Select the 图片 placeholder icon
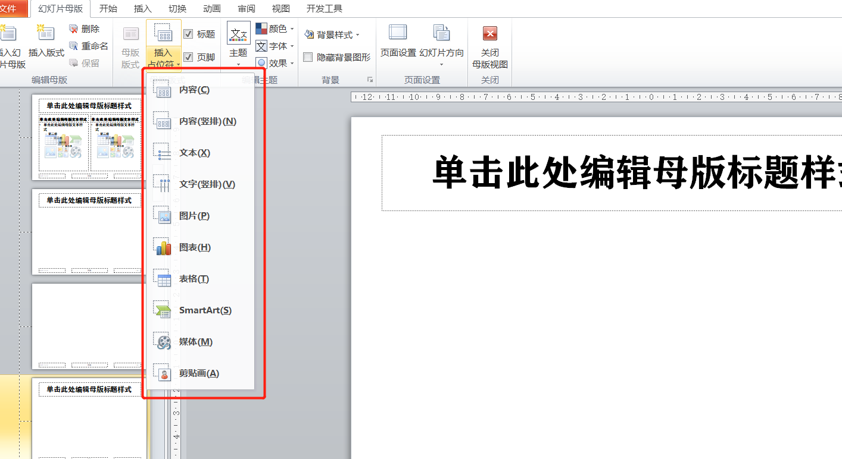The image size is (842, 459). pos(163,216)
